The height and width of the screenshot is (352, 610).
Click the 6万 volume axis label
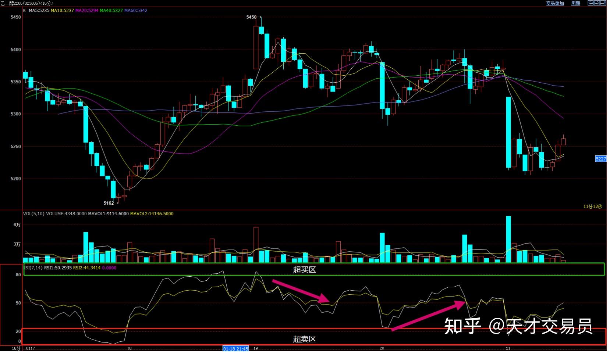(x=17, y=225)
